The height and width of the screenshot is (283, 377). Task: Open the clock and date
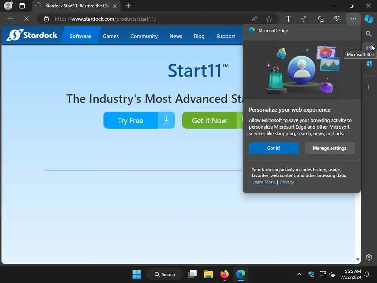pyautogui.click(x=350, y=274)
